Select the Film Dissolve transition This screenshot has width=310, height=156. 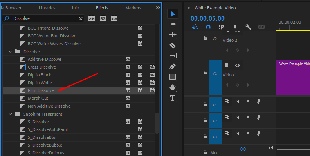(x=41, y=90)
